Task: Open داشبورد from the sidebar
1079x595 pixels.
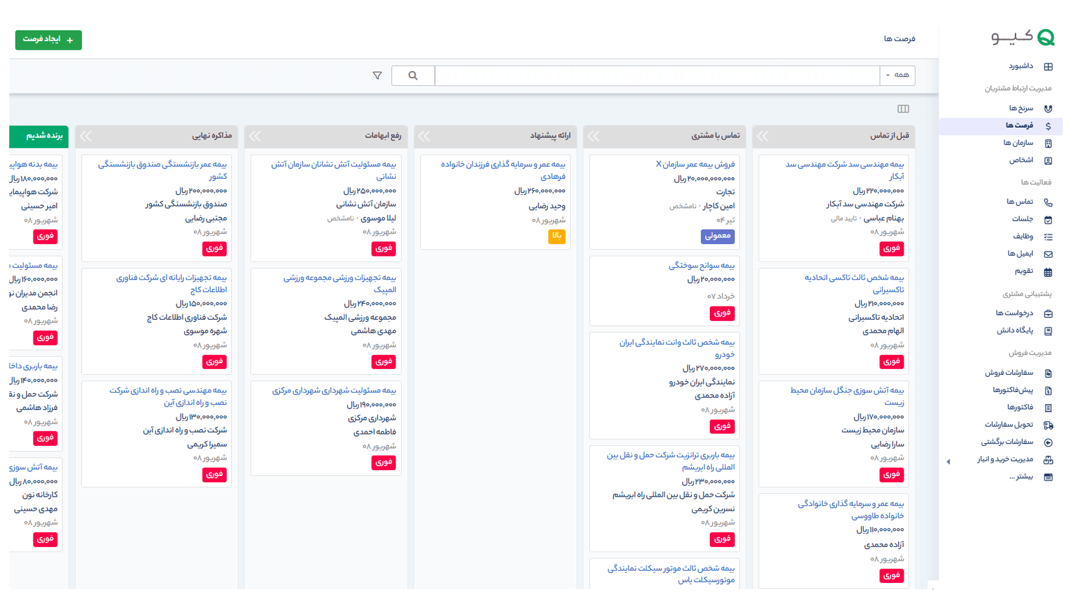Action: [1021, 66]
